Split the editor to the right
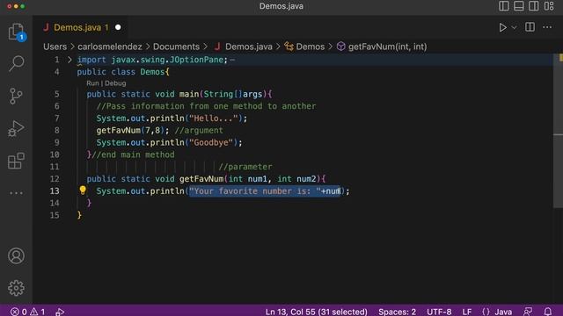 pyautogui.click(x=530, y=27)
